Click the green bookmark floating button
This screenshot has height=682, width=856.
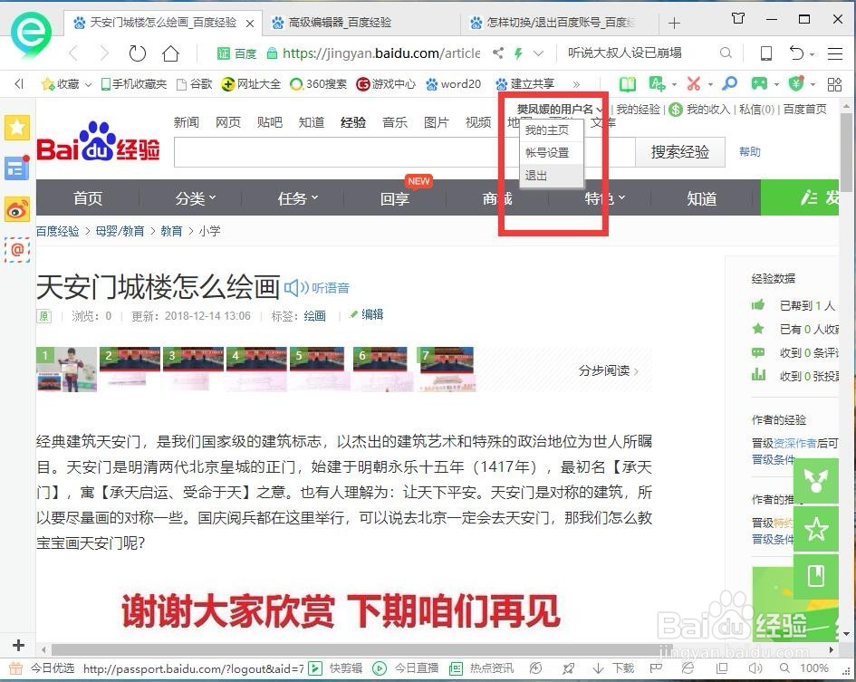point(815,577)
